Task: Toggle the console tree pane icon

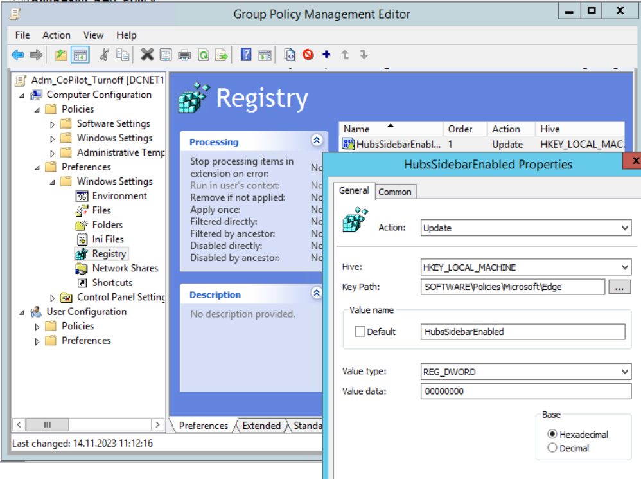Action: 80,55
